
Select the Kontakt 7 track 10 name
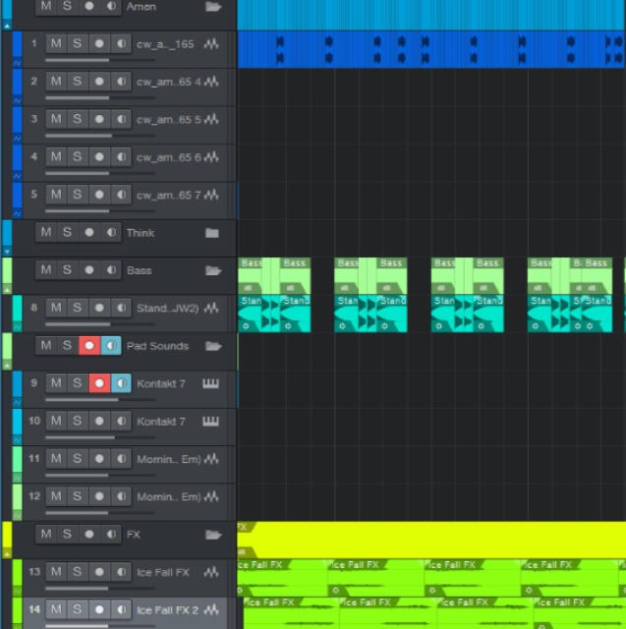(x=161, y=422)
